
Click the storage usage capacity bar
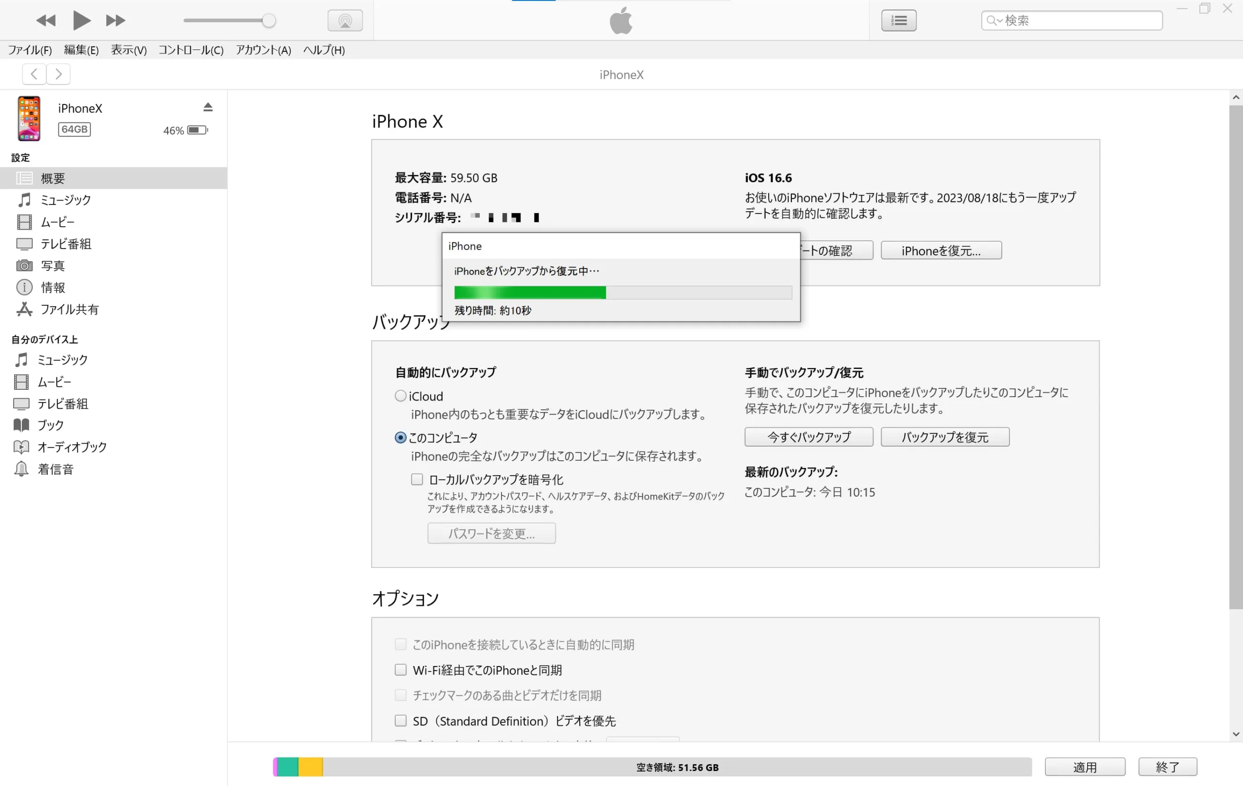click(x=653, y=767)
